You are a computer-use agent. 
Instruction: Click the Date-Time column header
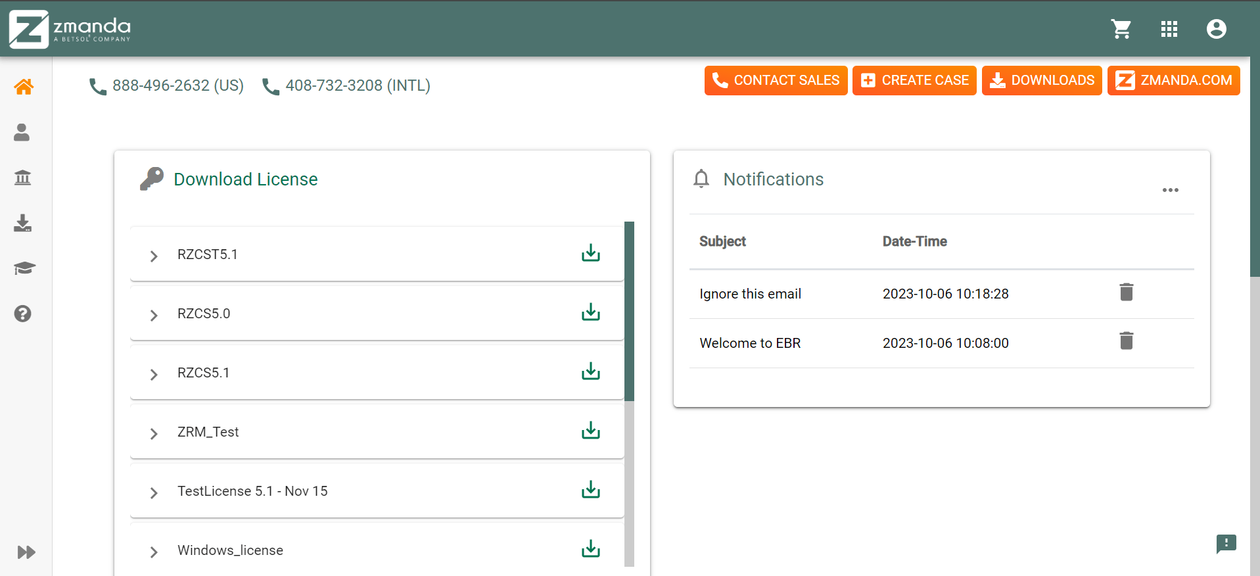tap(914, 241)
